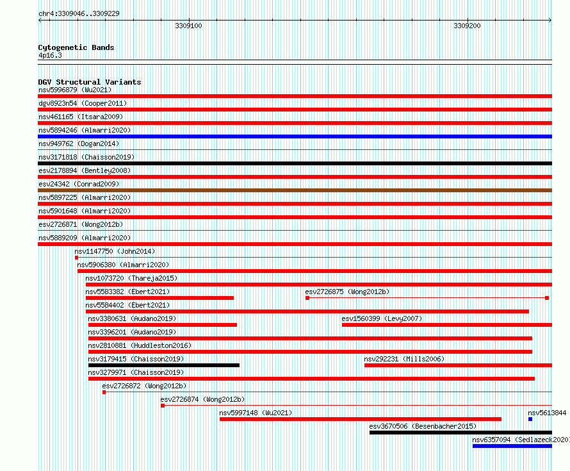The height and width of the screenshot is (471, 570).
Task: Click the 3309200 ruler position label
Action: click(x=467, y=26)
